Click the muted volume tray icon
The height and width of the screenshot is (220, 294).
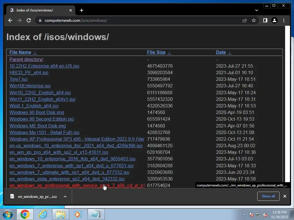tap(265, 215)
